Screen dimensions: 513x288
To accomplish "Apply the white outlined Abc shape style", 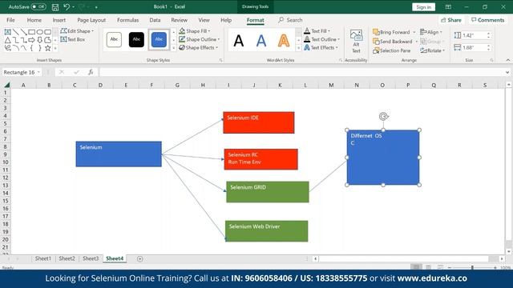I will (114, 39).
